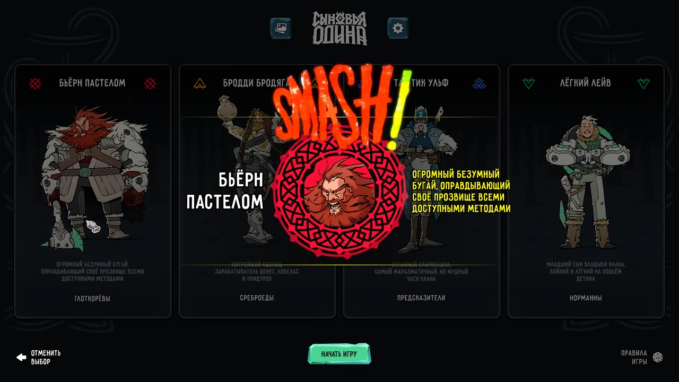Click the orange triangle emblem left of Бродди Бродяга

(199, 83)
